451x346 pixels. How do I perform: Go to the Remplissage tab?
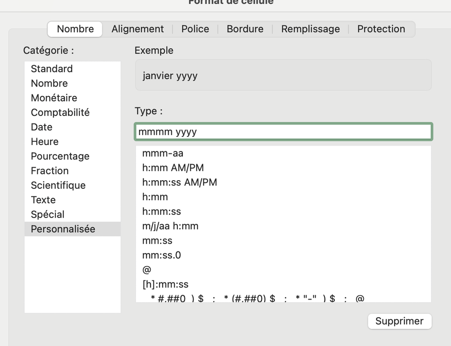tap(310, 29)
